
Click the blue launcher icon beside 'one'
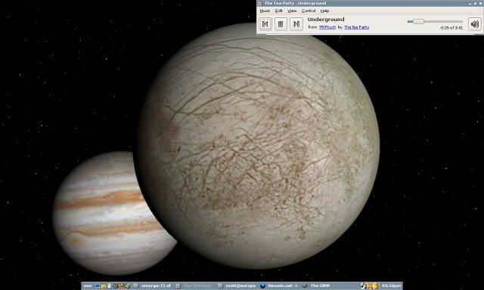97,285
